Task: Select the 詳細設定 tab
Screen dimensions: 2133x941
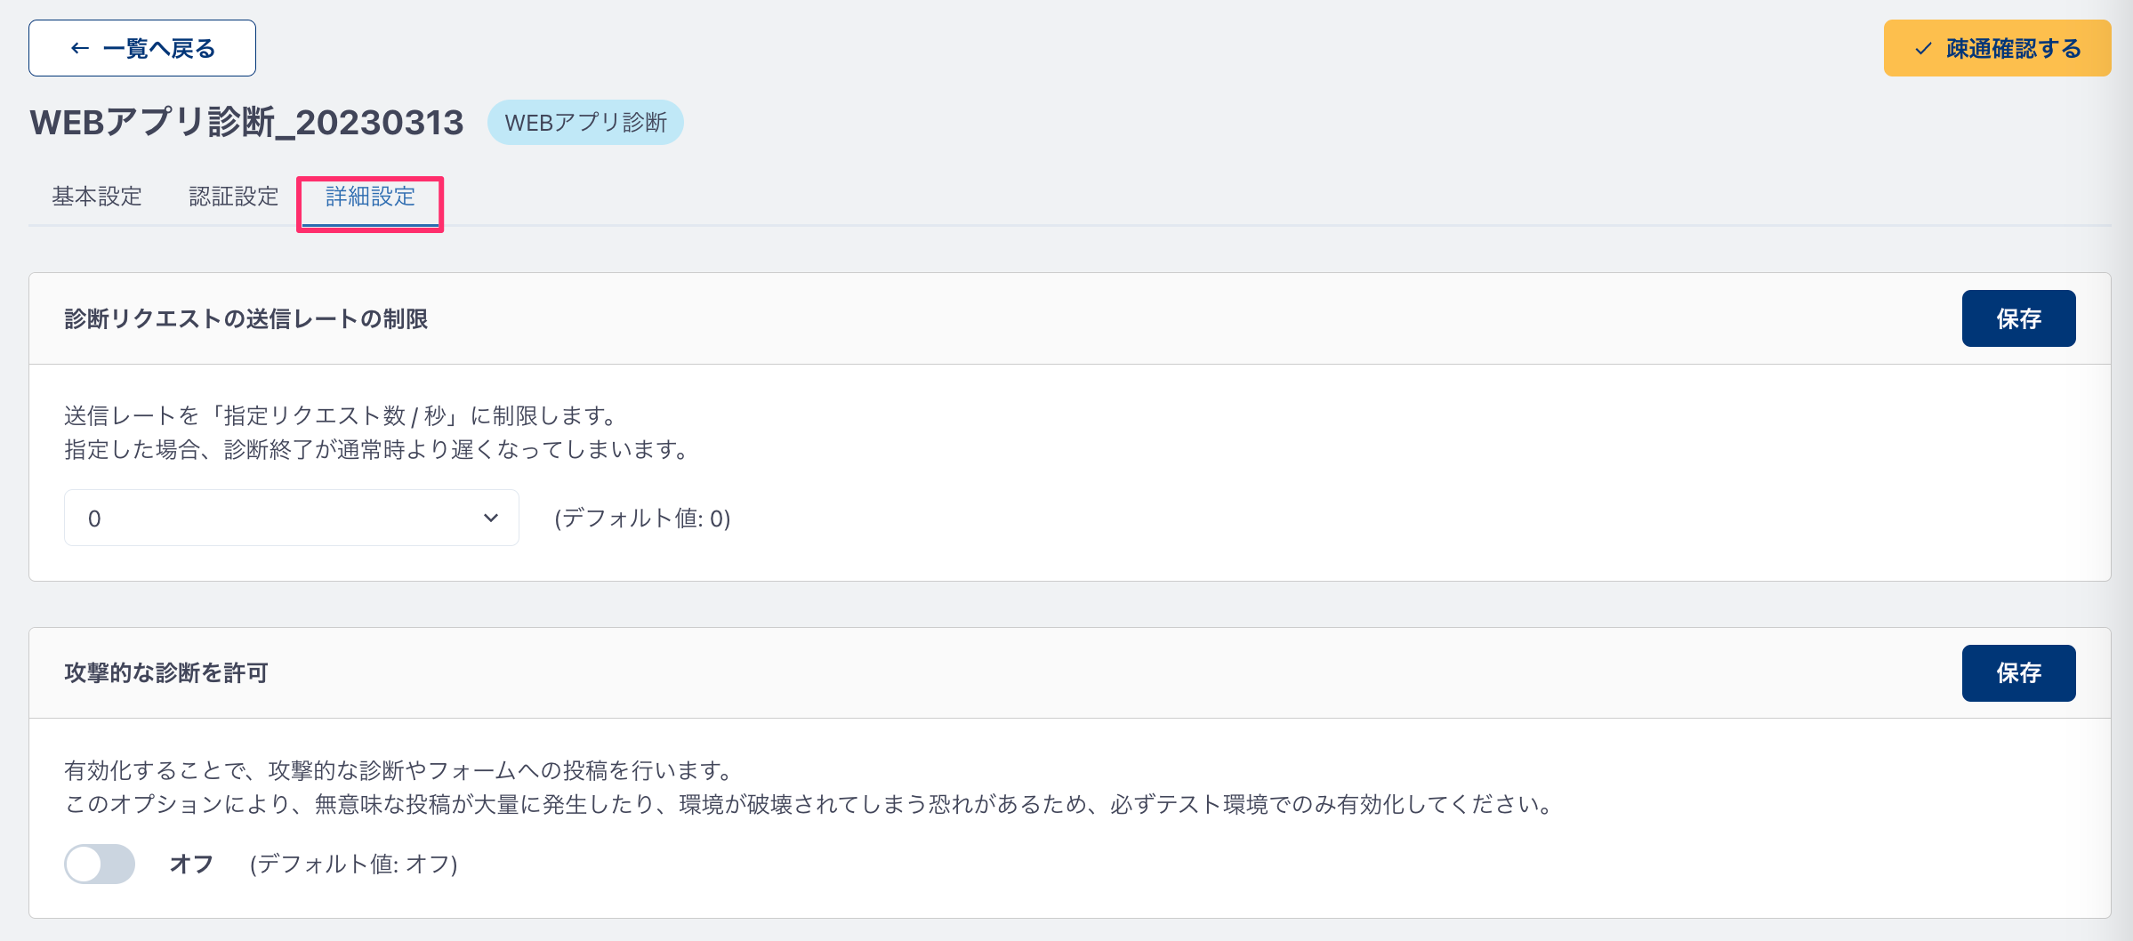Action: (x=370, y=197)
